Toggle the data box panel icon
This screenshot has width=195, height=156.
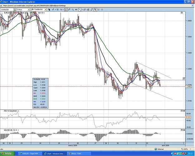[66, 10]
